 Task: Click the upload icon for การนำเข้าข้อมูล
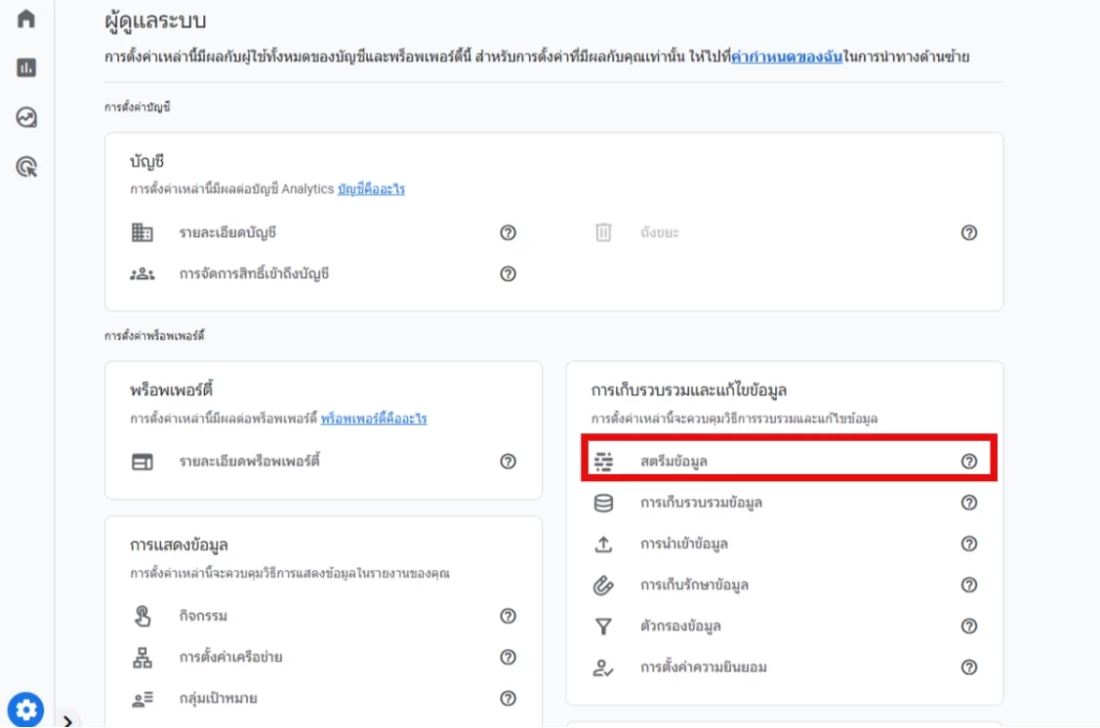(x=603, y=544)
